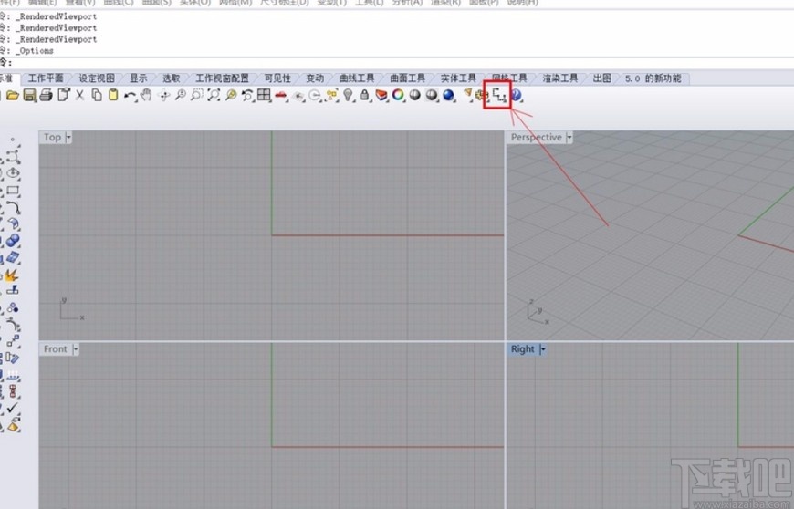The image size is (794, 509).
Task: Open the Right viewport dropdown arrow
Action: point(542,349)
